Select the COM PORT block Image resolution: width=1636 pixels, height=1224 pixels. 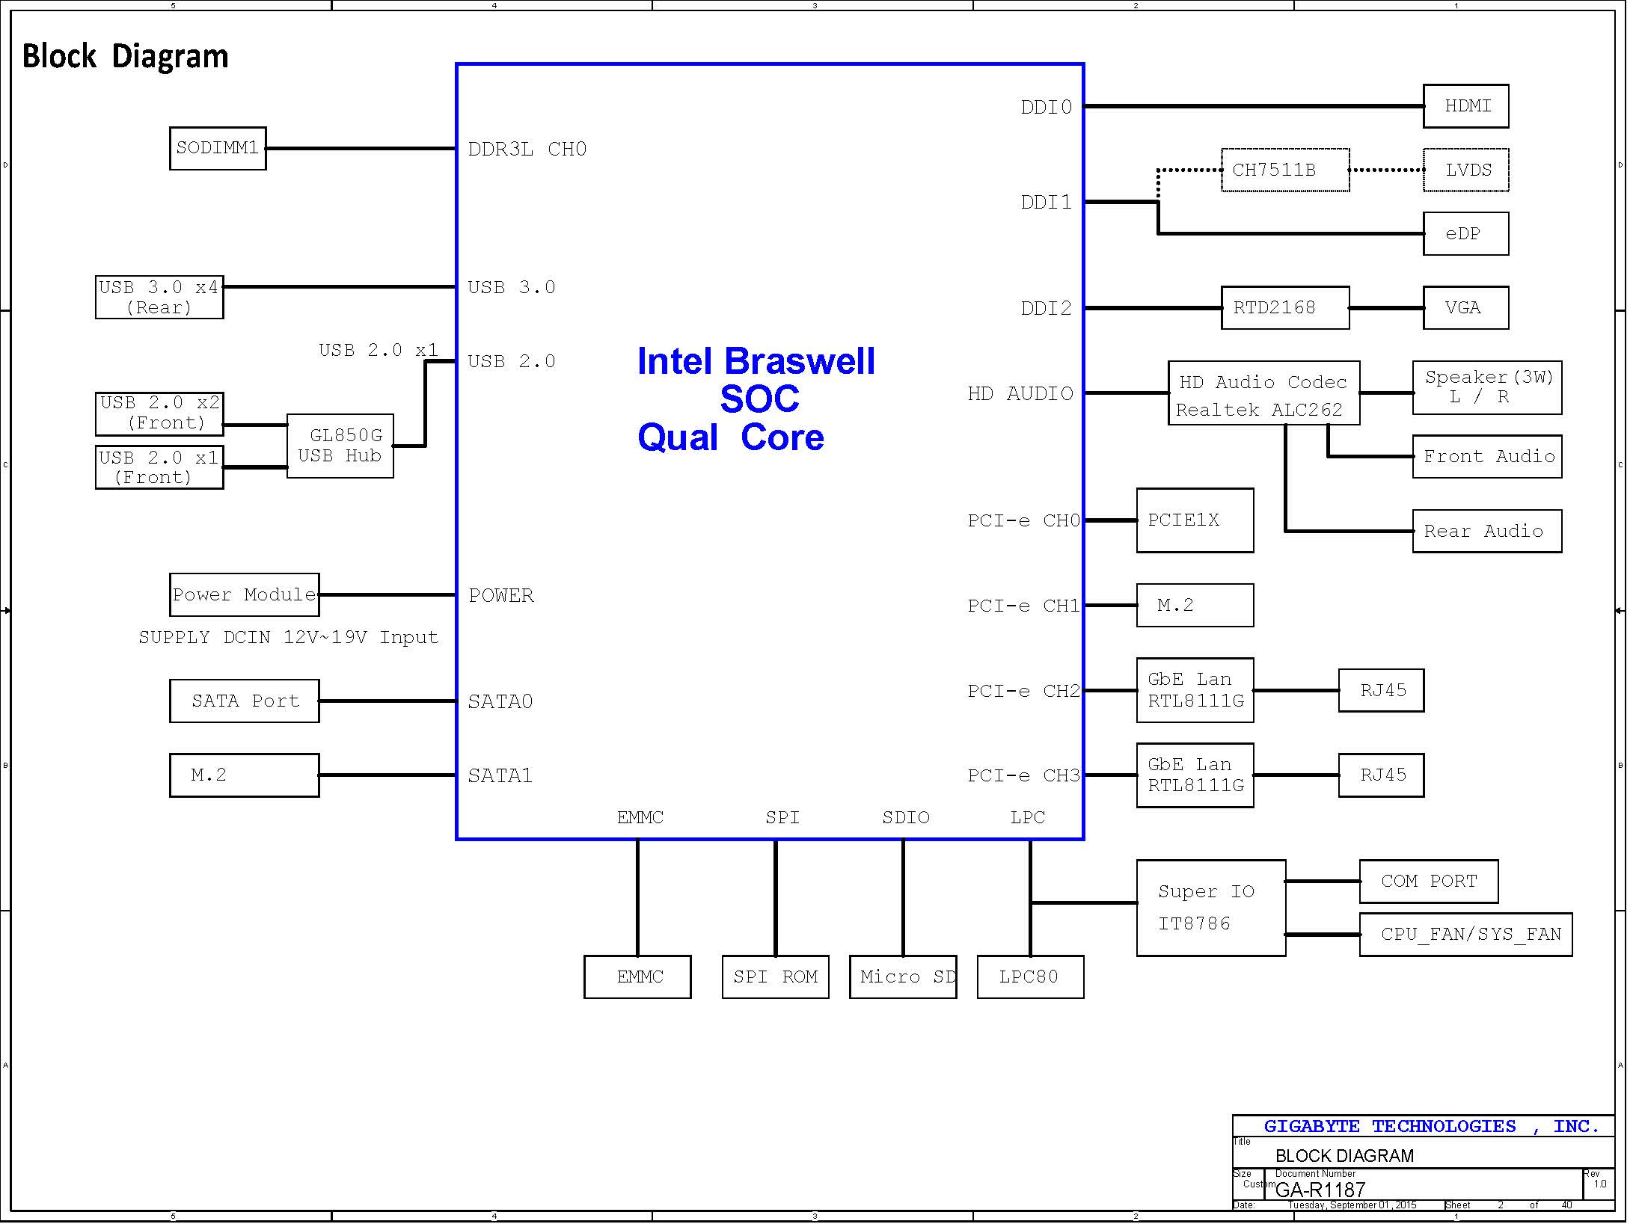point(1428,881)
